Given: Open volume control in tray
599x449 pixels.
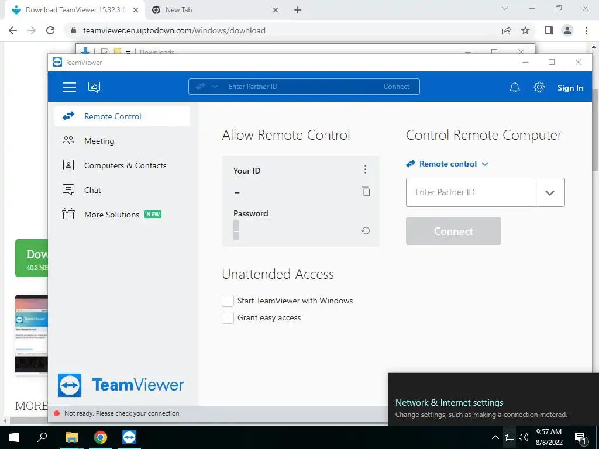Looking at the screenshot, I should click(x=524, y=437).
